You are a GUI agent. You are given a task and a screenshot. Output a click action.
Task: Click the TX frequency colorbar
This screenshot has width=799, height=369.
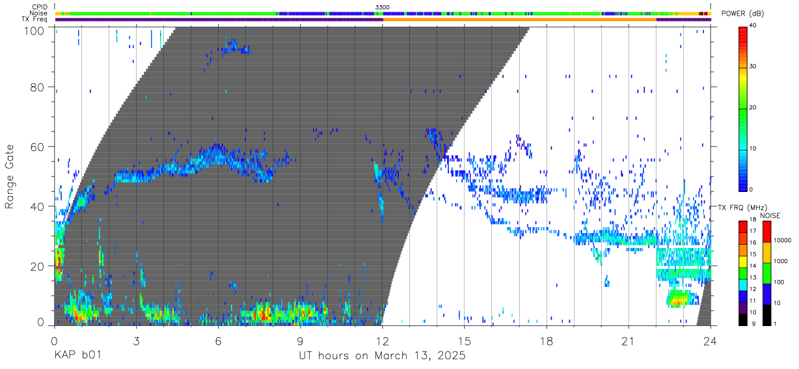(743, 272)
